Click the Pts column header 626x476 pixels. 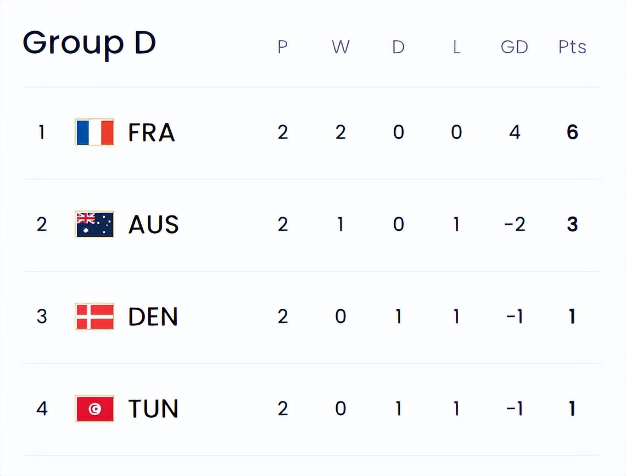click(x=572, y=47)
